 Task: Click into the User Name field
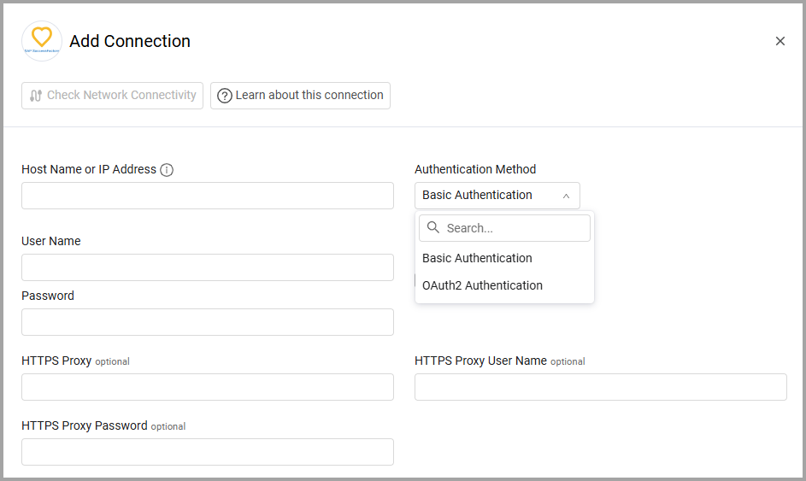pyautogui.click(x=208, y=267)
